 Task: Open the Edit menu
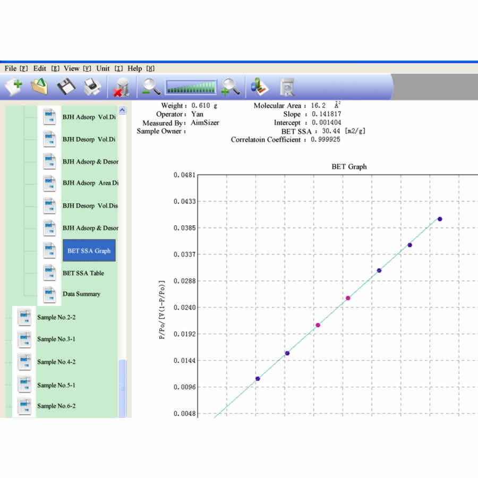click(x=46, y=69)
